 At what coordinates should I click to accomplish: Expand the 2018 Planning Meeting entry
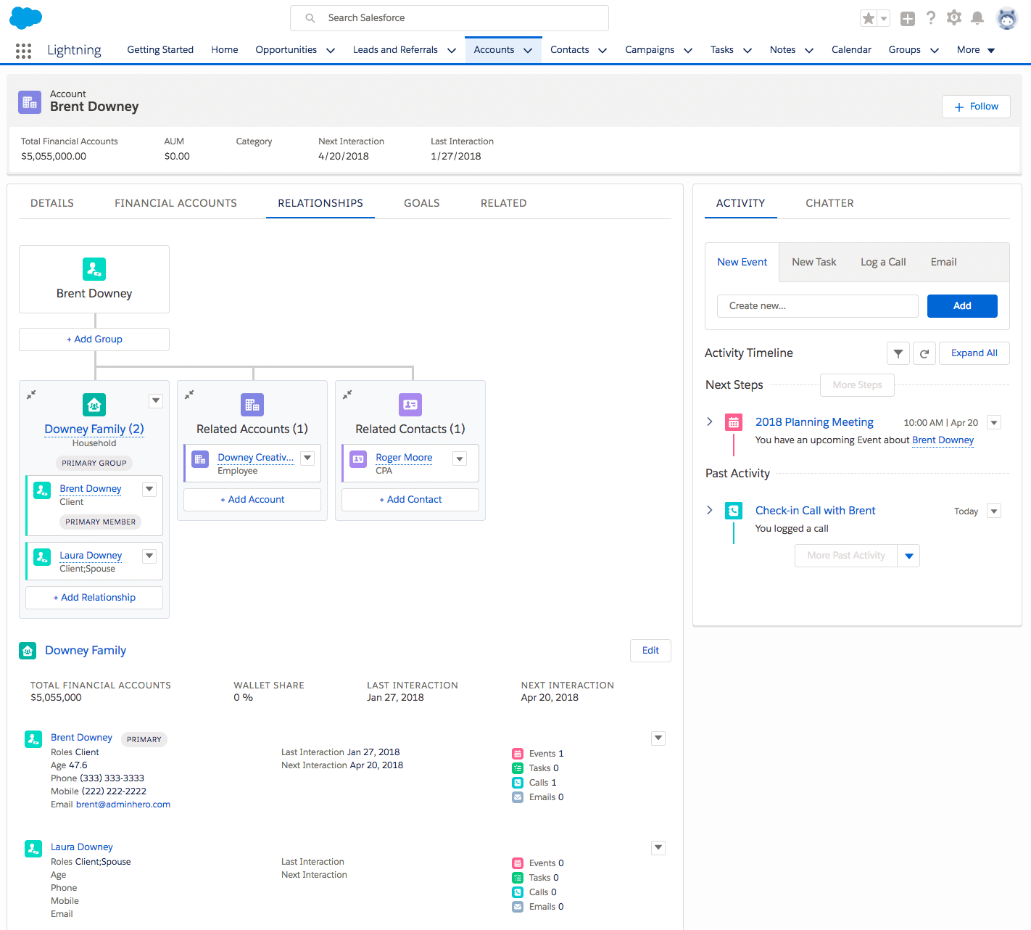710,421
